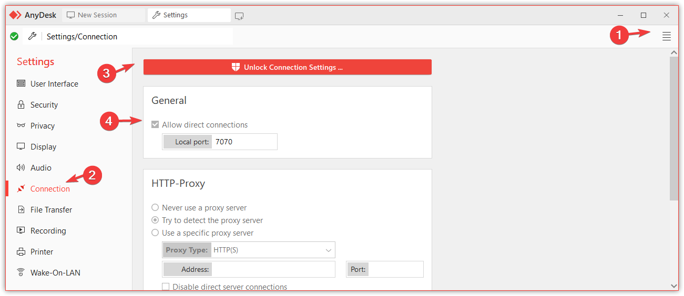684x296 pixels.
Task: Switch to the New Session tab
Action: pos(104,15)
